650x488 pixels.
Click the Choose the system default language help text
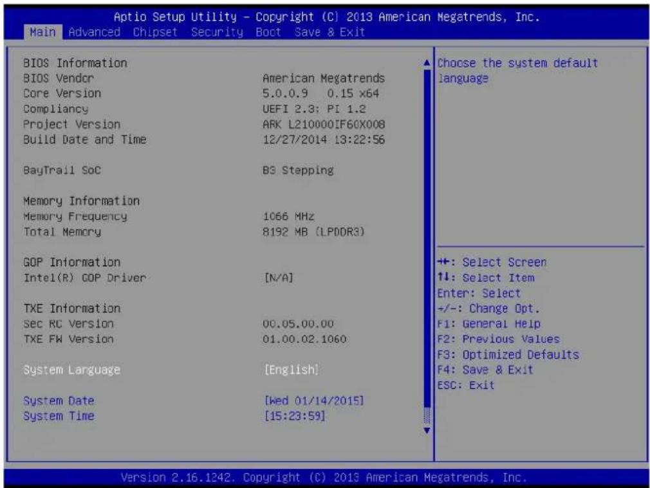(x=518, y=71)
